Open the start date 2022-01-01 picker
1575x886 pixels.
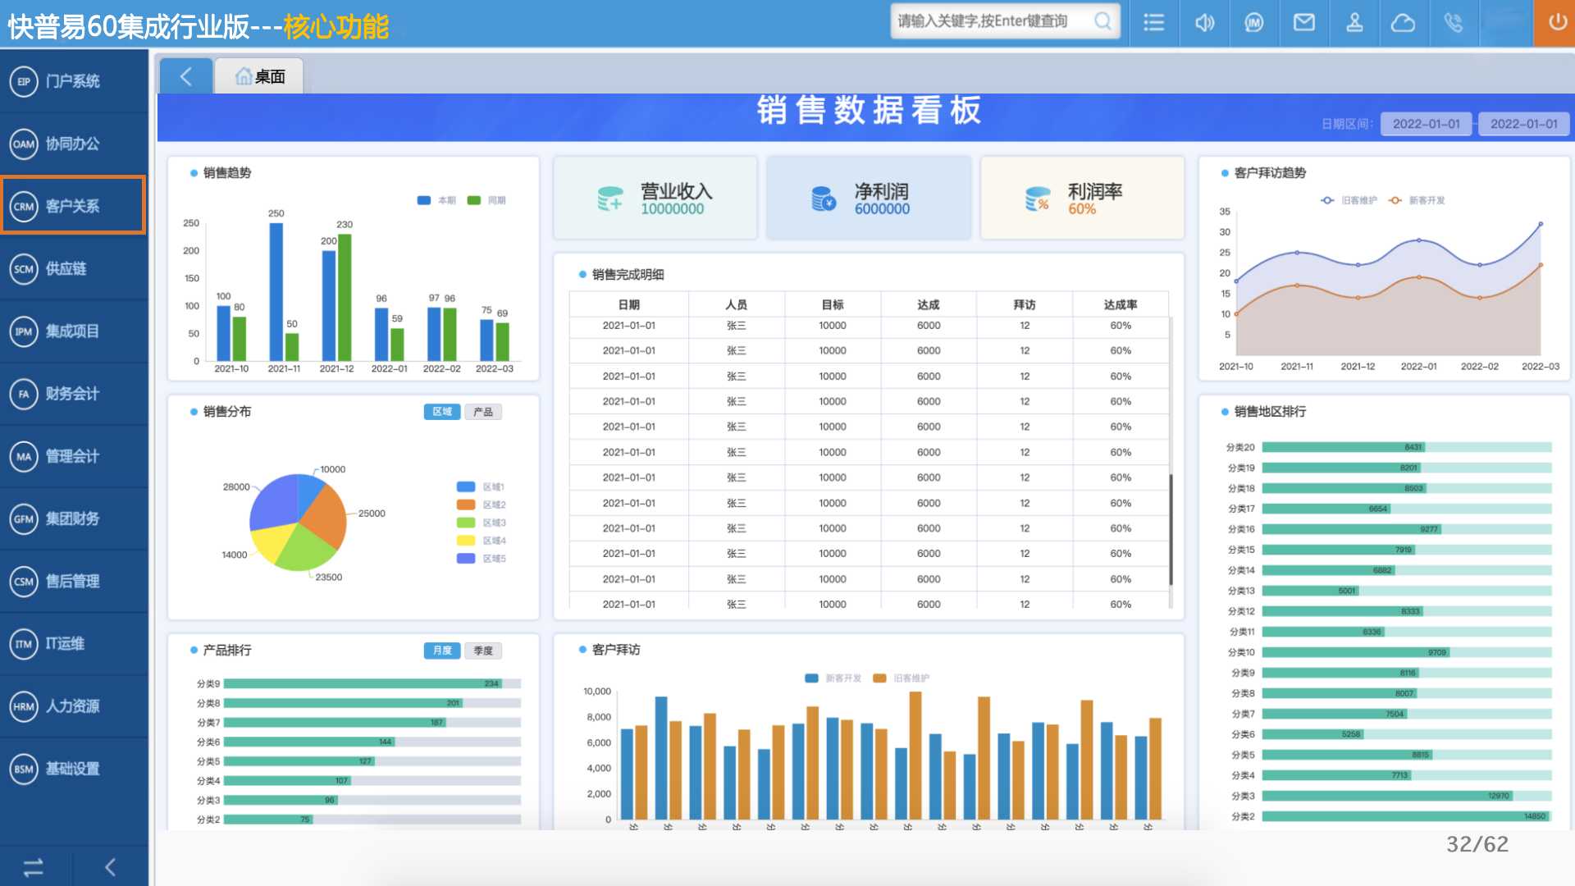(1426, 124)
